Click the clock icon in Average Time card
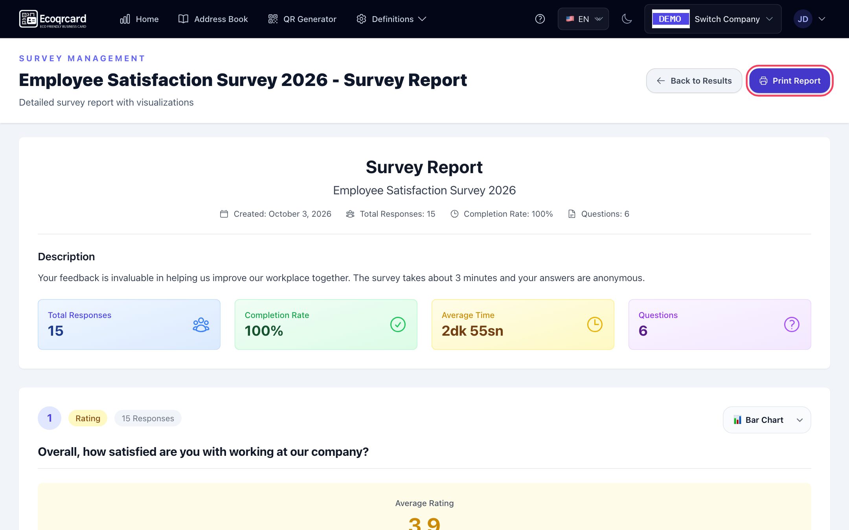Viewport: 849px width, 530px height. [595, 325]
